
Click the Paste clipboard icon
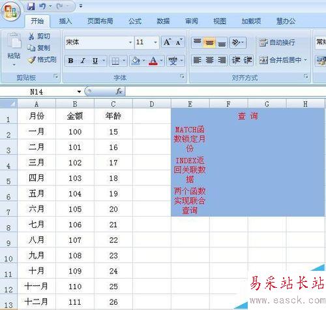14,40
